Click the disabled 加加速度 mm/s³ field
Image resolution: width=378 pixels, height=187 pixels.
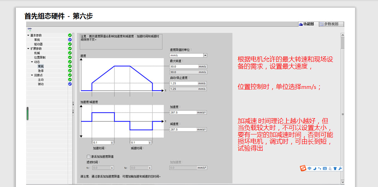point(188,168)
